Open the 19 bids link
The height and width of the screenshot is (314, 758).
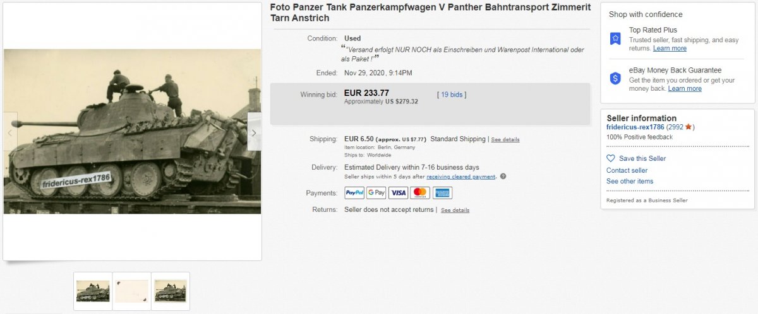click(x=452, y=95)
